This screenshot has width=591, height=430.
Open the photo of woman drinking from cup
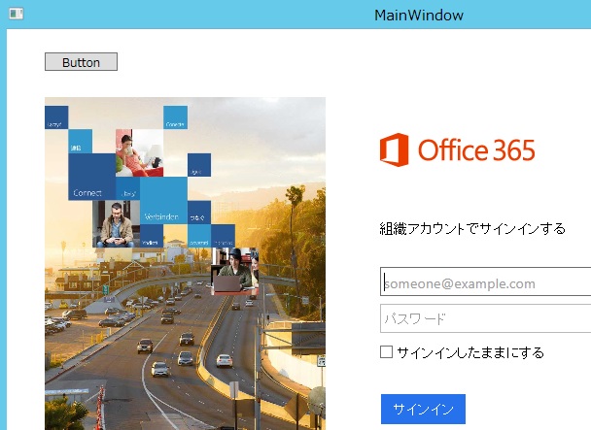pos(139,152)
